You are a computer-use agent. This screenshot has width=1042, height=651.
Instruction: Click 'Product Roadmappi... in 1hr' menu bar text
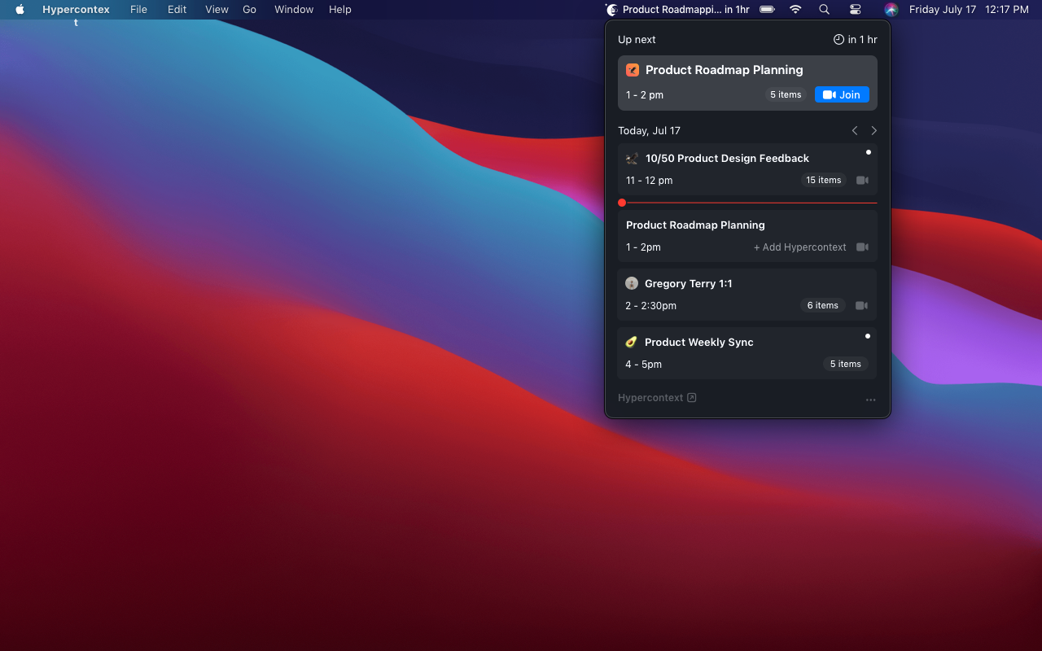(686, 10)
